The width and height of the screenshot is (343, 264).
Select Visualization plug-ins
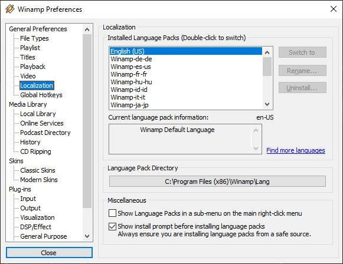37,217
